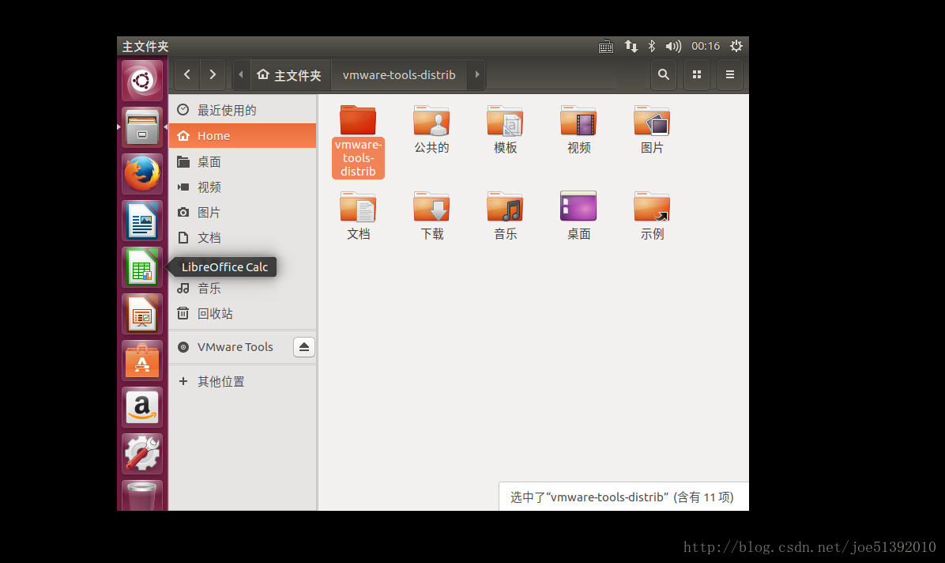Switch view with the grid icon button

(x=697, y=75)
